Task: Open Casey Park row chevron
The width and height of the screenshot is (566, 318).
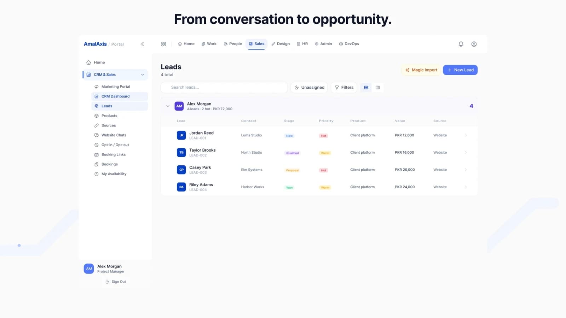Action: [466, 170]
